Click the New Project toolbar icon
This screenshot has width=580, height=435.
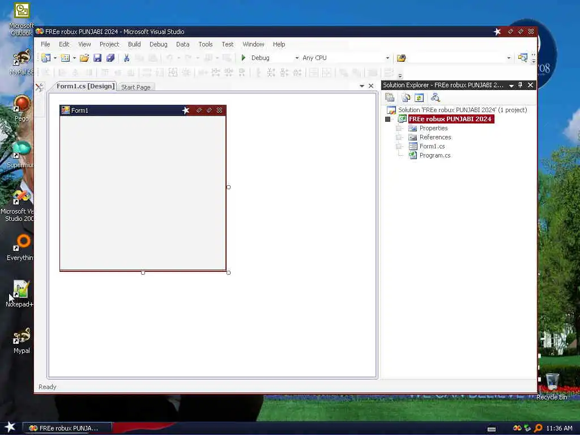coord(46,58)
